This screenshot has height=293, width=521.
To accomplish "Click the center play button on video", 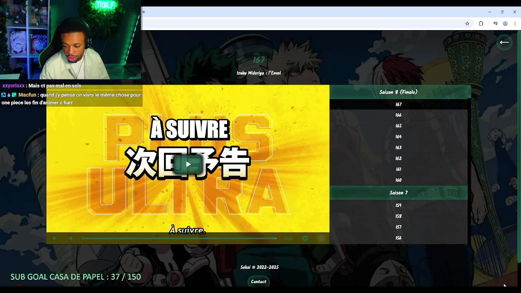I will (188, 164).
